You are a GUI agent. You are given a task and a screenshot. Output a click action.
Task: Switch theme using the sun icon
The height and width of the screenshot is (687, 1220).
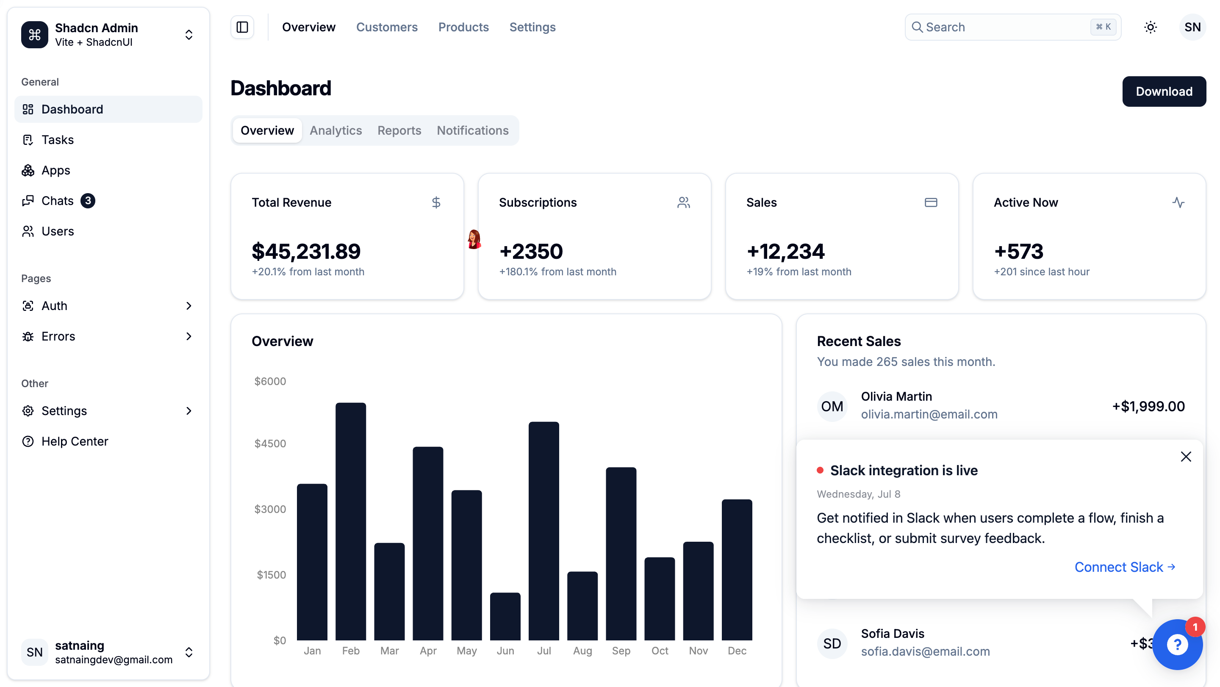[1151, 27]
